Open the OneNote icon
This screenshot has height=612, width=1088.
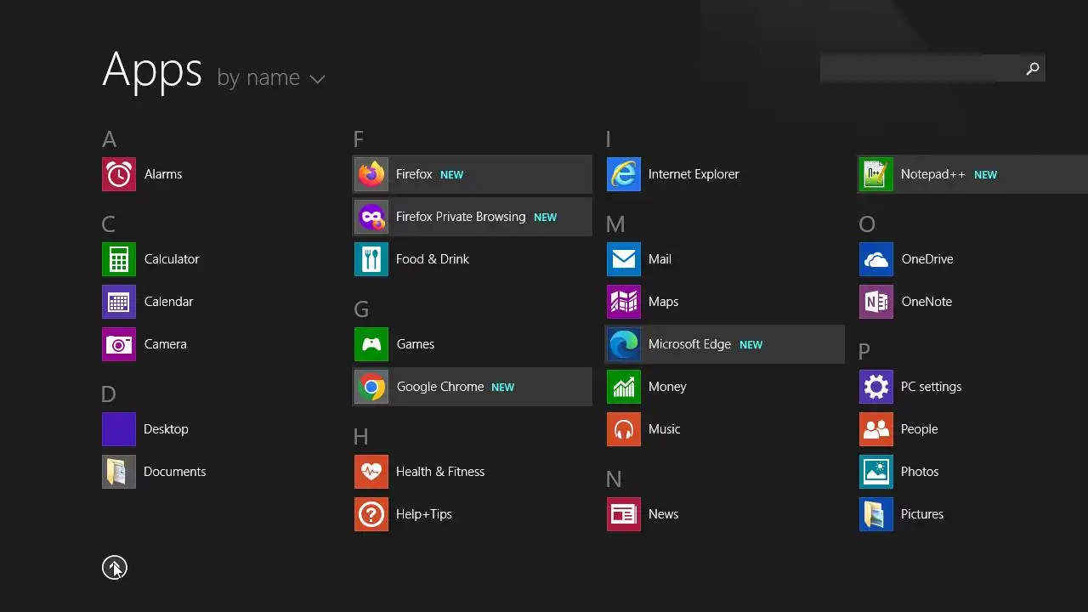point(876,302)
